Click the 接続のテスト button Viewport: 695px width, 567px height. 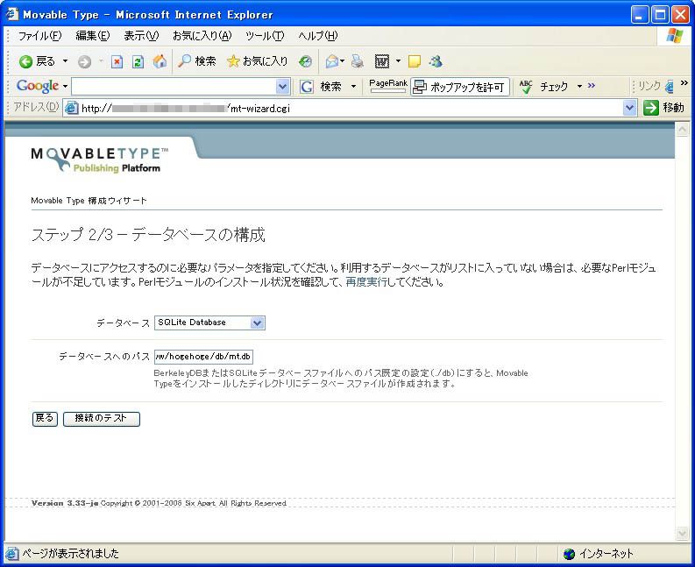[x=102, y=419]
